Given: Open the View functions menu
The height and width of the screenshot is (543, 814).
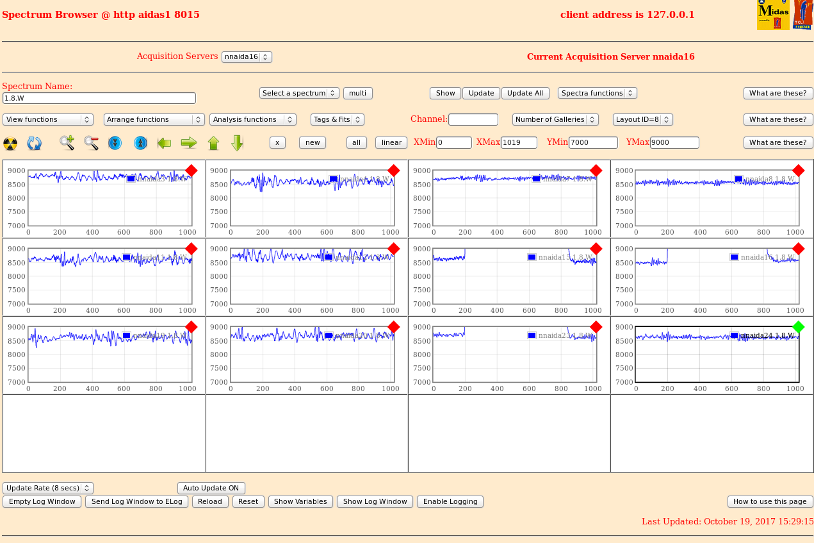Looking at the screenshot, I should tap(48, 119).
